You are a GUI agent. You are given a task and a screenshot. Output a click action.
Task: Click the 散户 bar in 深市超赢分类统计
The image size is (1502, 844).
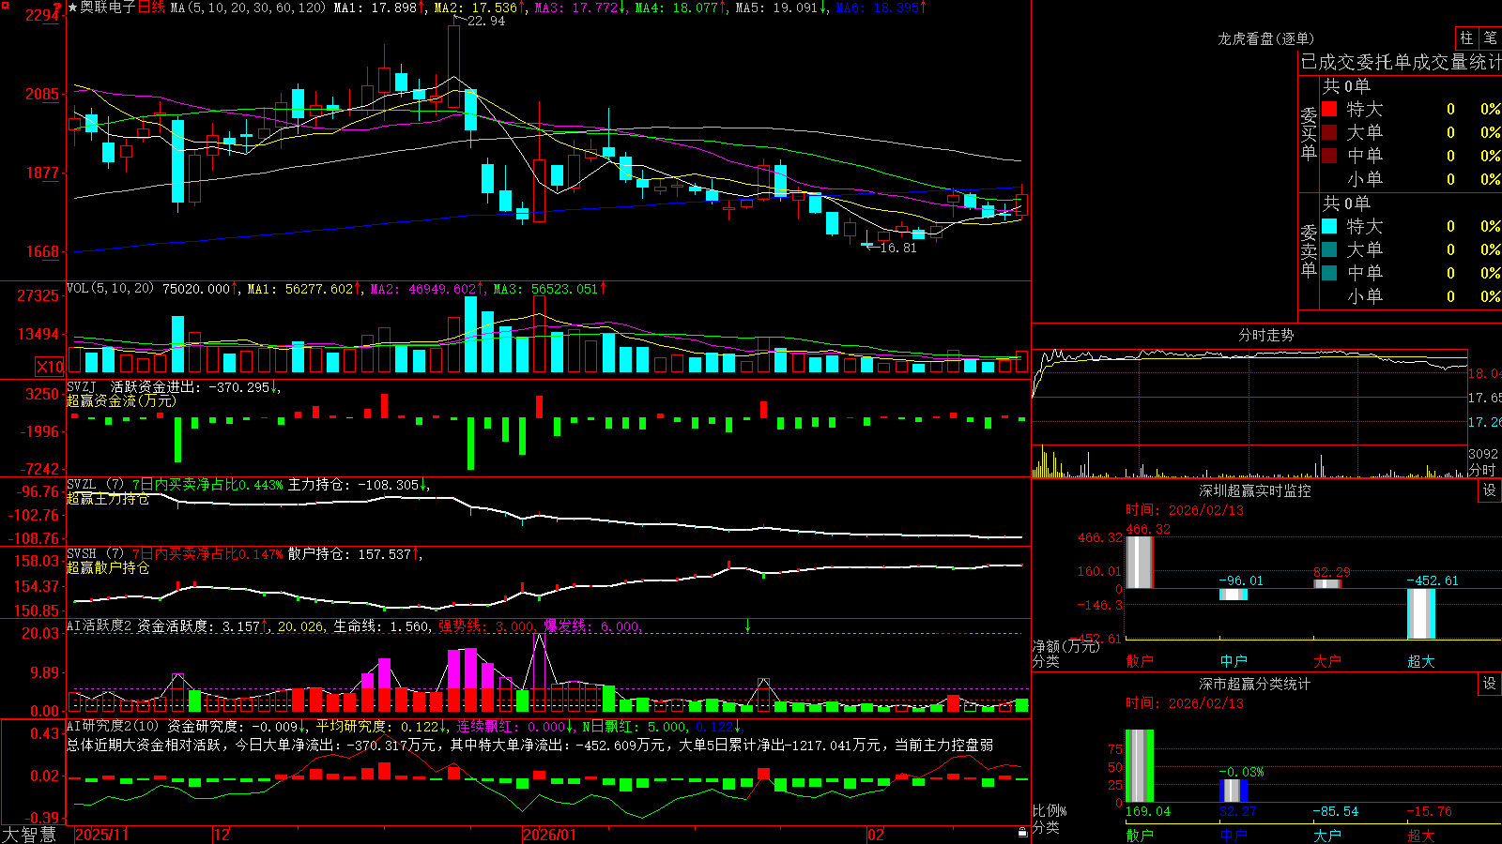(x=1139, y=765)
